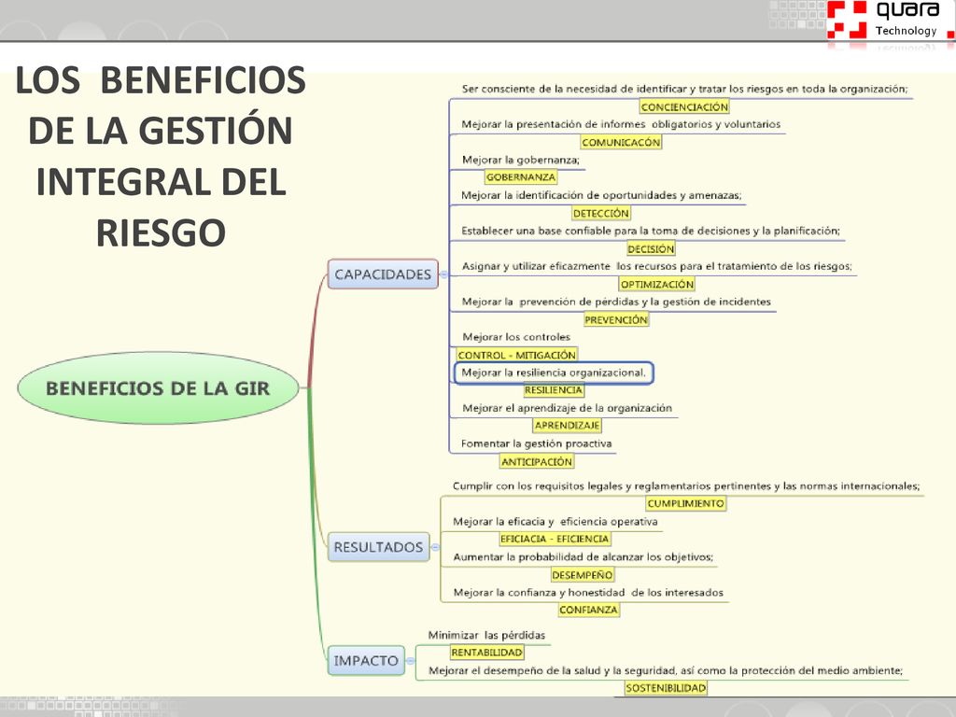Select 'Asignar y utilizar eficazmente los recursos' topic

pos(656,266)
